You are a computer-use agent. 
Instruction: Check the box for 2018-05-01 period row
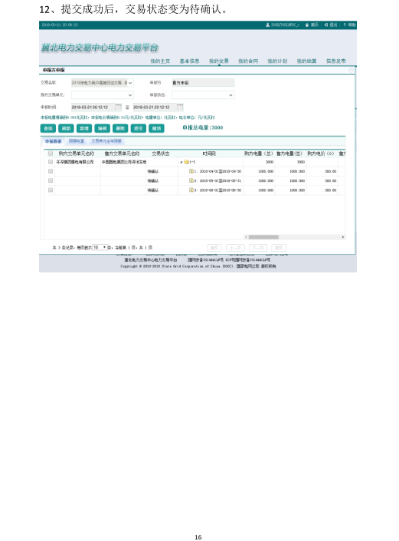[51, 180]
